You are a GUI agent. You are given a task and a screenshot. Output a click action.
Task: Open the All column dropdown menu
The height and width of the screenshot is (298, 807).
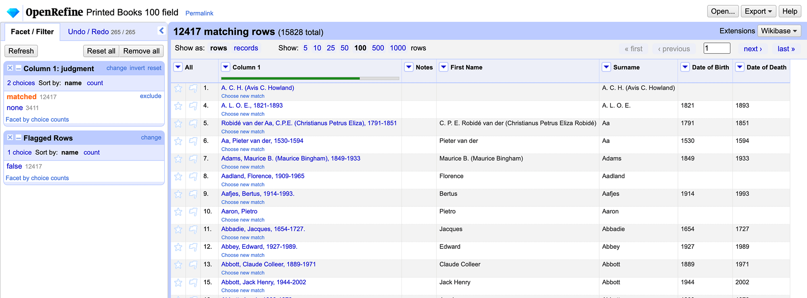pos(178,67)
